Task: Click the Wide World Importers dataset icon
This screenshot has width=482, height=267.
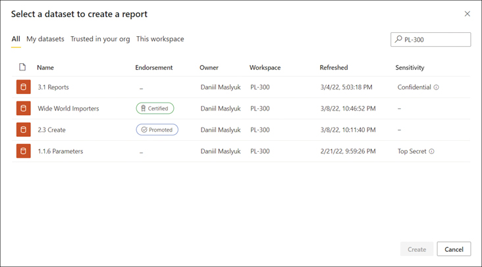Action: click(23, 109)
